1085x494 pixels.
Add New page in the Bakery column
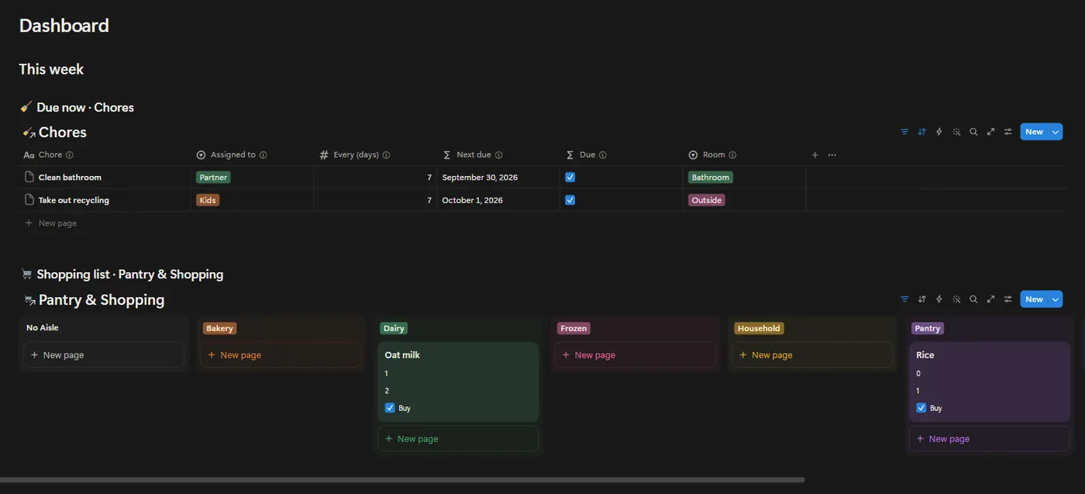(281, 355)
